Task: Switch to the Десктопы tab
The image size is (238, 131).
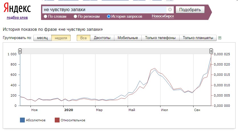Action: pos(102,38)
